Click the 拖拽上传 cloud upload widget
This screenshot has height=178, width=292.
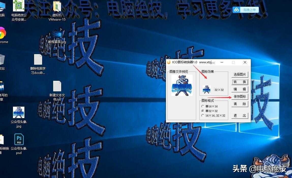click(x=246, y=10)
